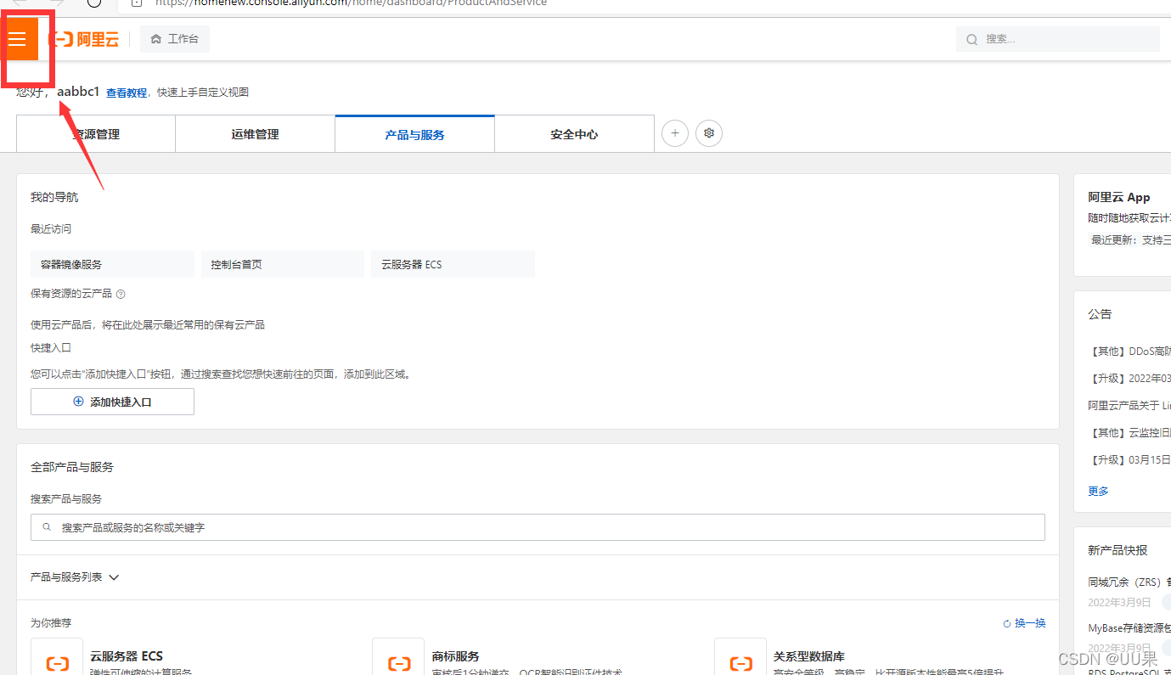
Task: Focus the top 搜索 search field
Action: pyautogui.click(x=1058, y=39)
